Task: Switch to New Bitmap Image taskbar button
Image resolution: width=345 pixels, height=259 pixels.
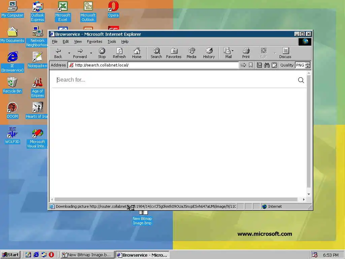Action: pyautogui.click(x=87, y=255)
